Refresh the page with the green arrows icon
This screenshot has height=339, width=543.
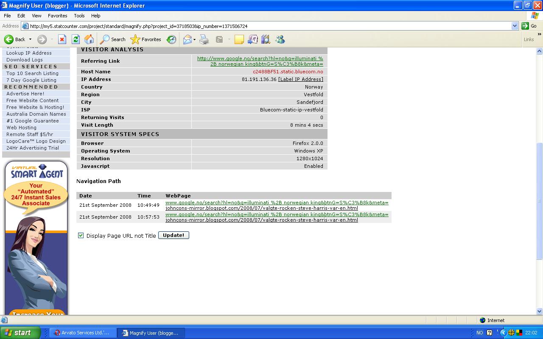[76, 39]
